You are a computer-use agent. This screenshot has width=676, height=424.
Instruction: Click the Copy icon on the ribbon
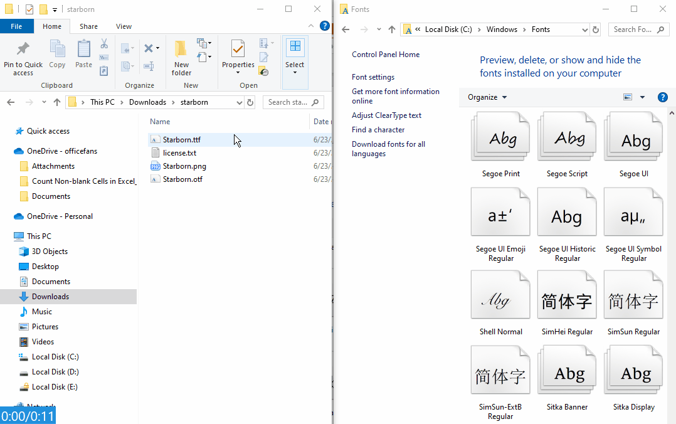tap(57, 53)
